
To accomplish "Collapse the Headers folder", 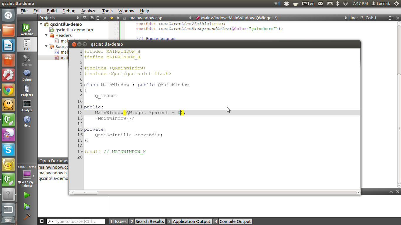I will click(46, 35).
